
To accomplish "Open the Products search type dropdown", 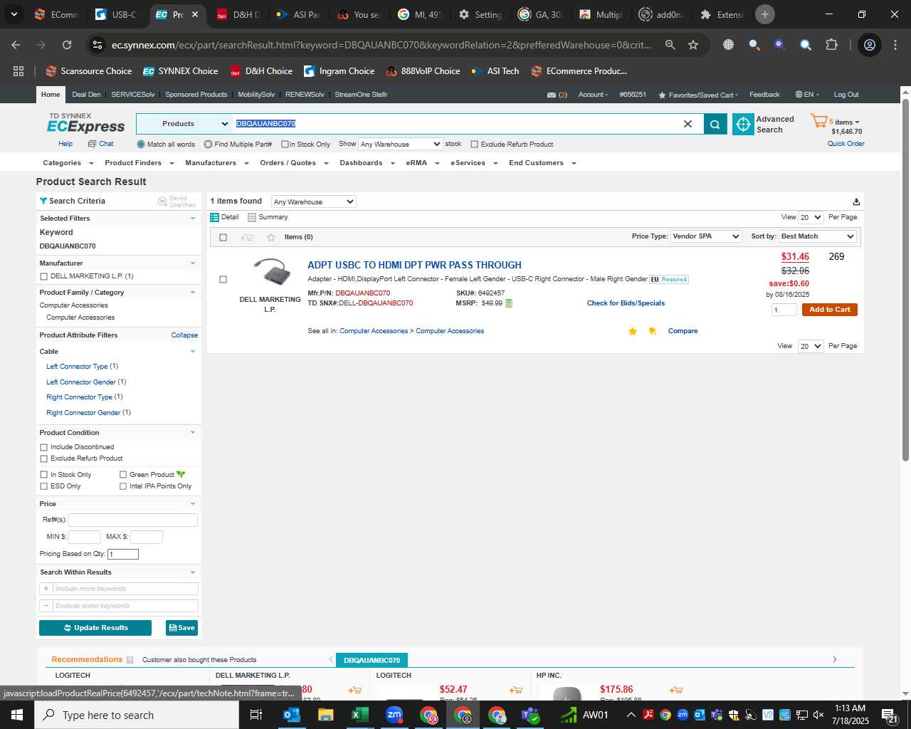I will point(184,124).
